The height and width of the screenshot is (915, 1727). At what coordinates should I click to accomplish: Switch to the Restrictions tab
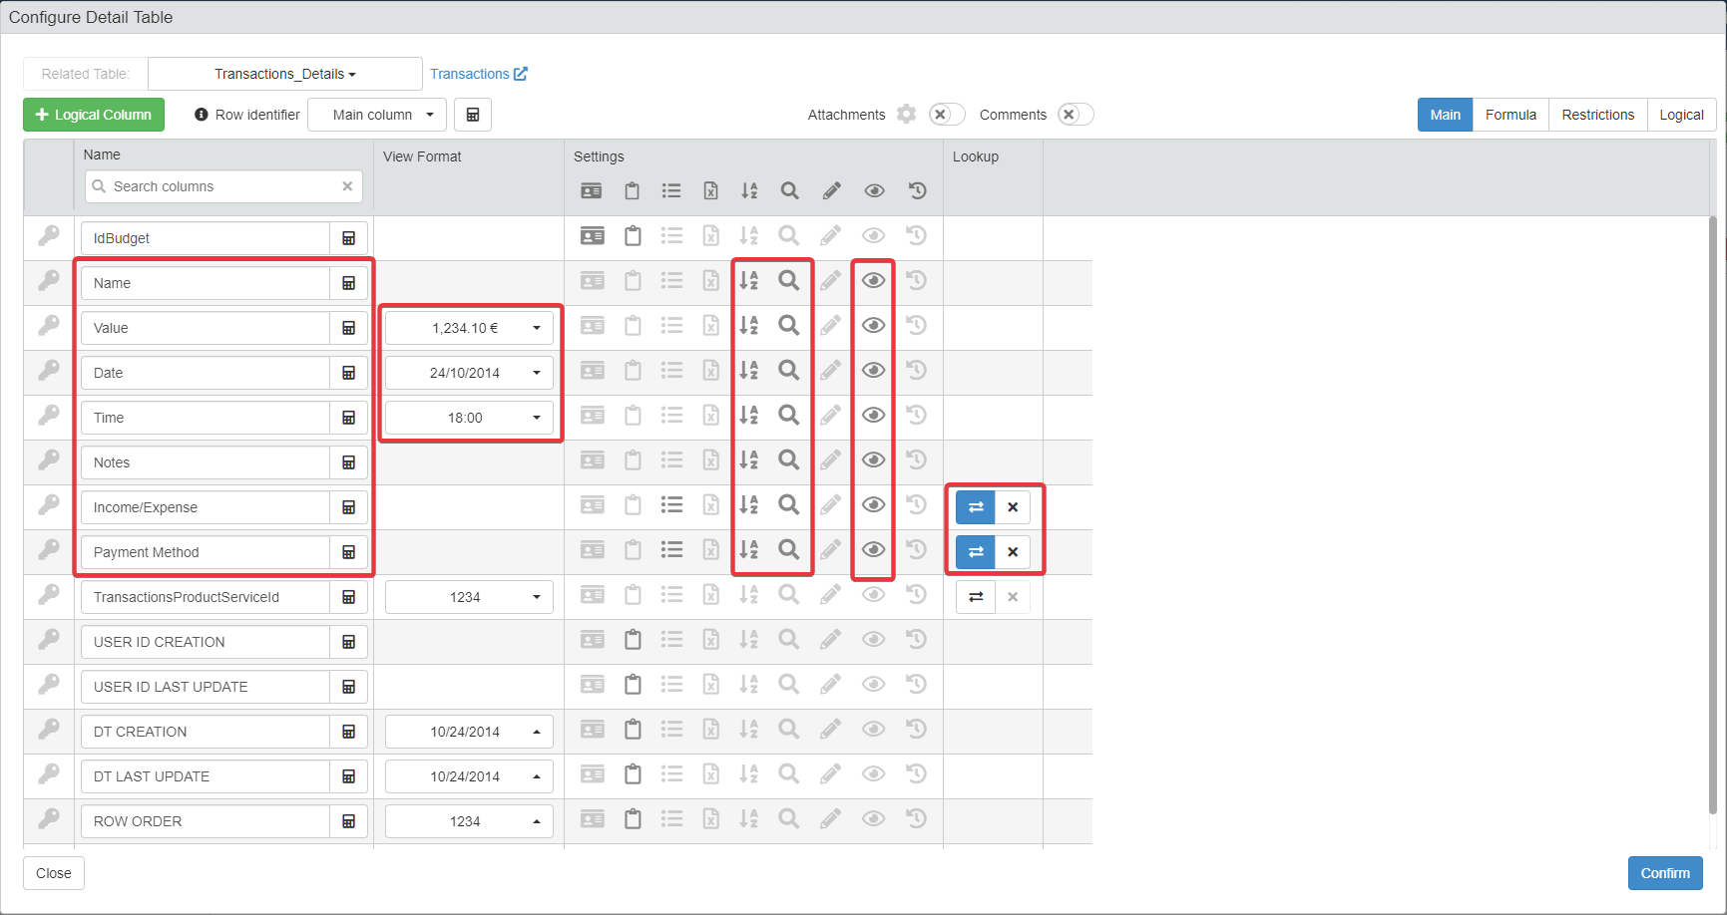click(1597, 115)
